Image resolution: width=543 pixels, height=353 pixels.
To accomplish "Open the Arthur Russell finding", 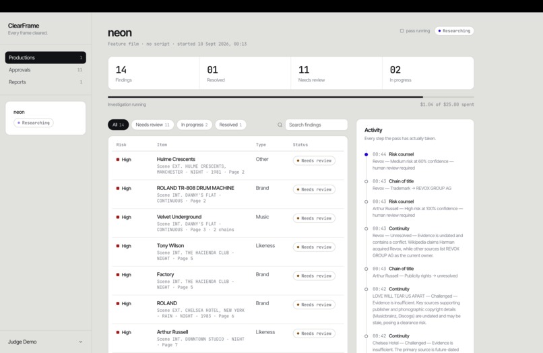I will pos(228,338).
